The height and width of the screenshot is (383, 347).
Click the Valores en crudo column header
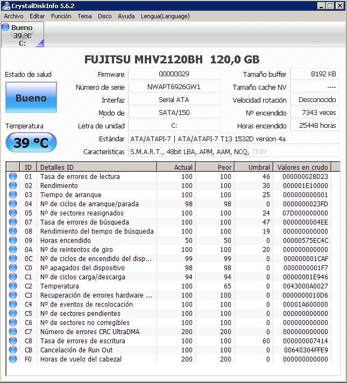pyautogui.click(x=302, y=167)
